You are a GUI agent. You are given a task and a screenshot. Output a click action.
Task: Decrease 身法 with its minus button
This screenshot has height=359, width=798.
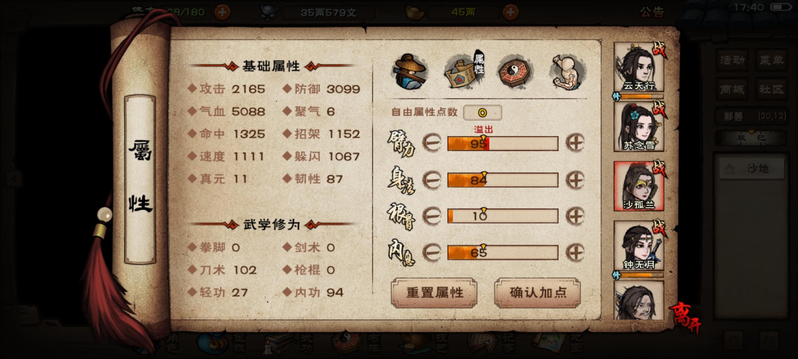tap(432, 180)
